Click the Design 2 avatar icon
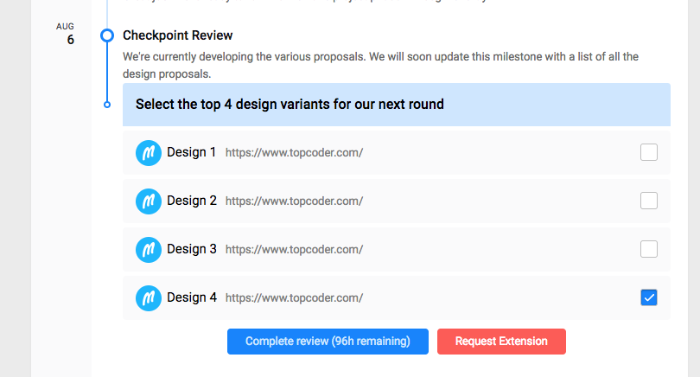 tap(149, 201)
